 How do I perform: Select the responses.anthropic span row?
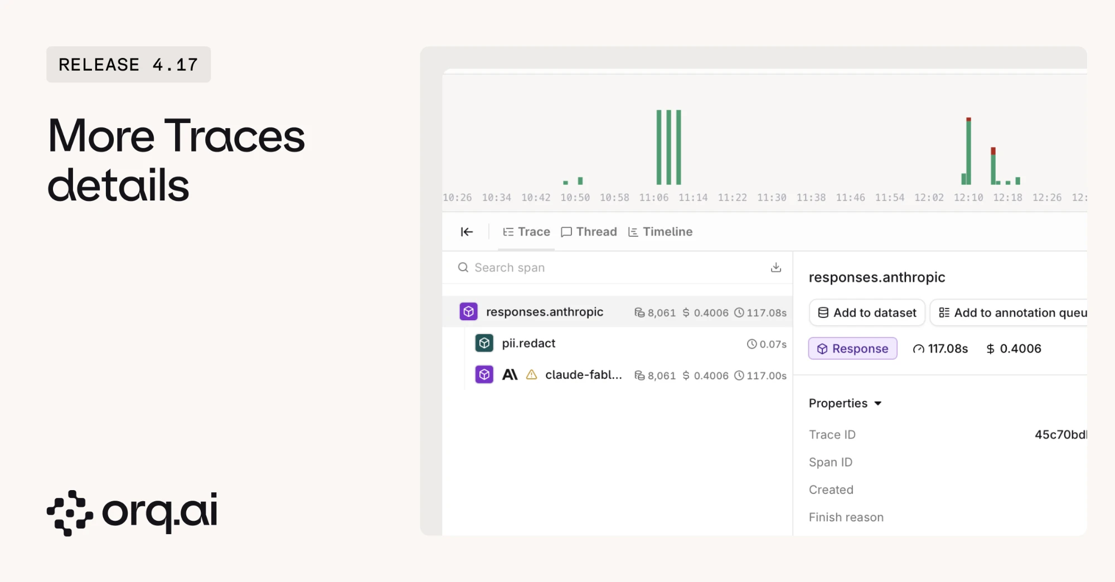618,312
